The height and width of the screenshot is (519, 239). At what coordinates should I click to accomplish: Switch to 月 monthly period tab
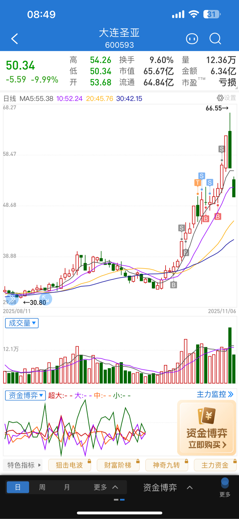67,487
